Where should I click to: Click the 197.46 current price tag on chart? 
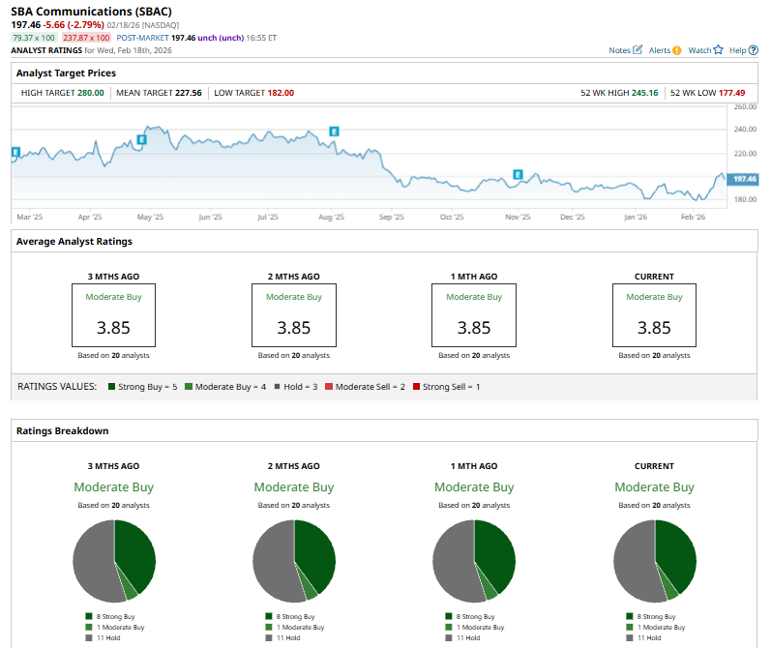(744, 179)
